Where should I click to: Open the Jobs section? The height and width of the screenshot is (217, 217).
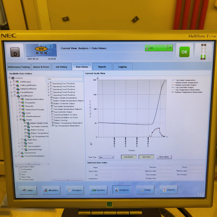[28, 190]
